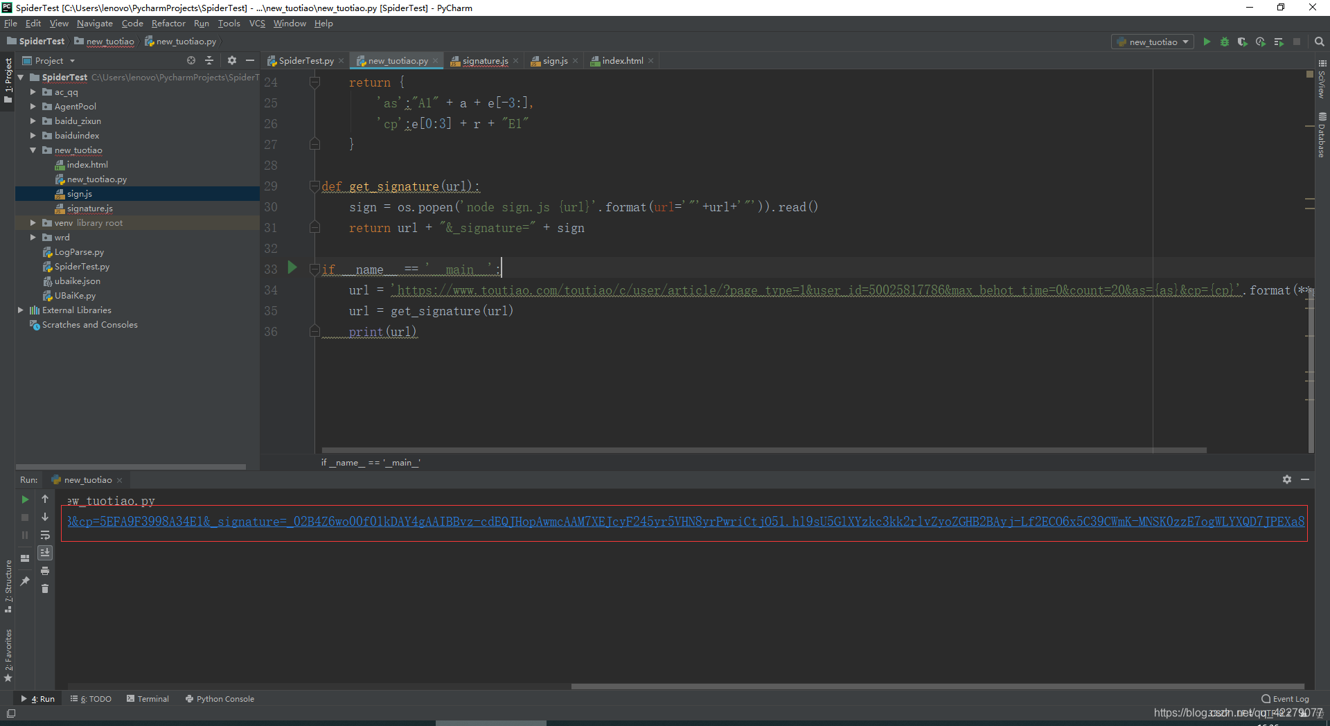Click the locate file target icon in Project panel
This screenshot has width=1330, height=726.
point(191,60)
